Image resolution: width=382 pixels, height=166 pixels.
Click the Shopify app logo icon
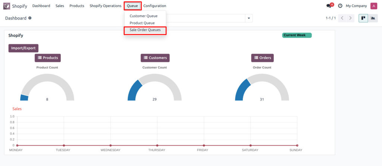click(7, 6)
